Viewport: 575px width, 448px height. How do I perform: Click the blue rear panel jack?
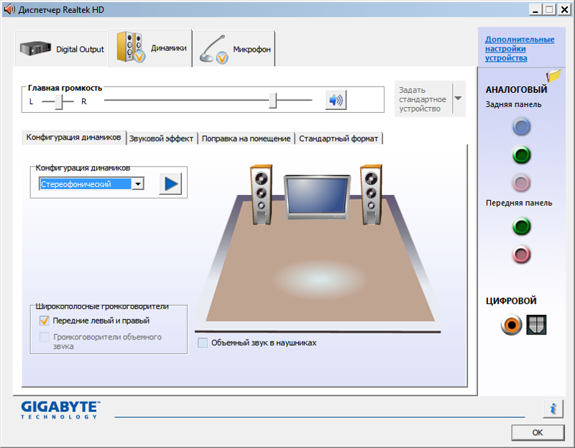click(521, 127)
